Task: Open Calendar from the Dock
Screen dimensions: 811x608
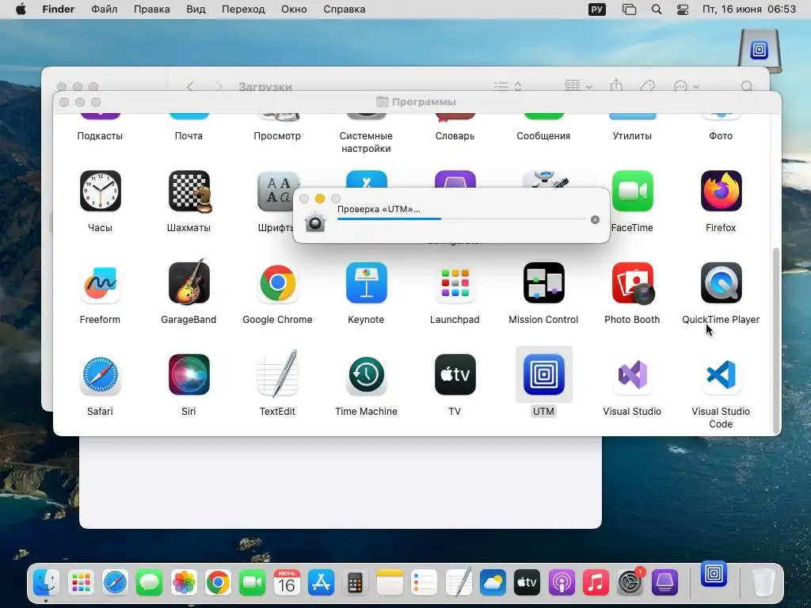Action: click(x=287, y=583)
